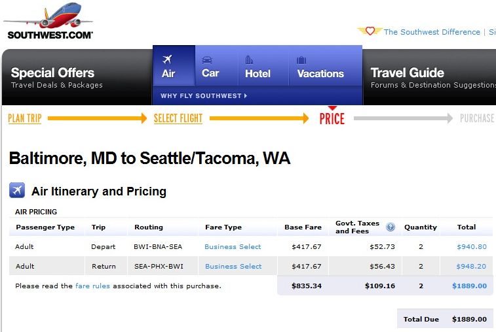Screen dimensions: 496x332
Task: Switch to the Vacations tab
Action: (320, 67)
